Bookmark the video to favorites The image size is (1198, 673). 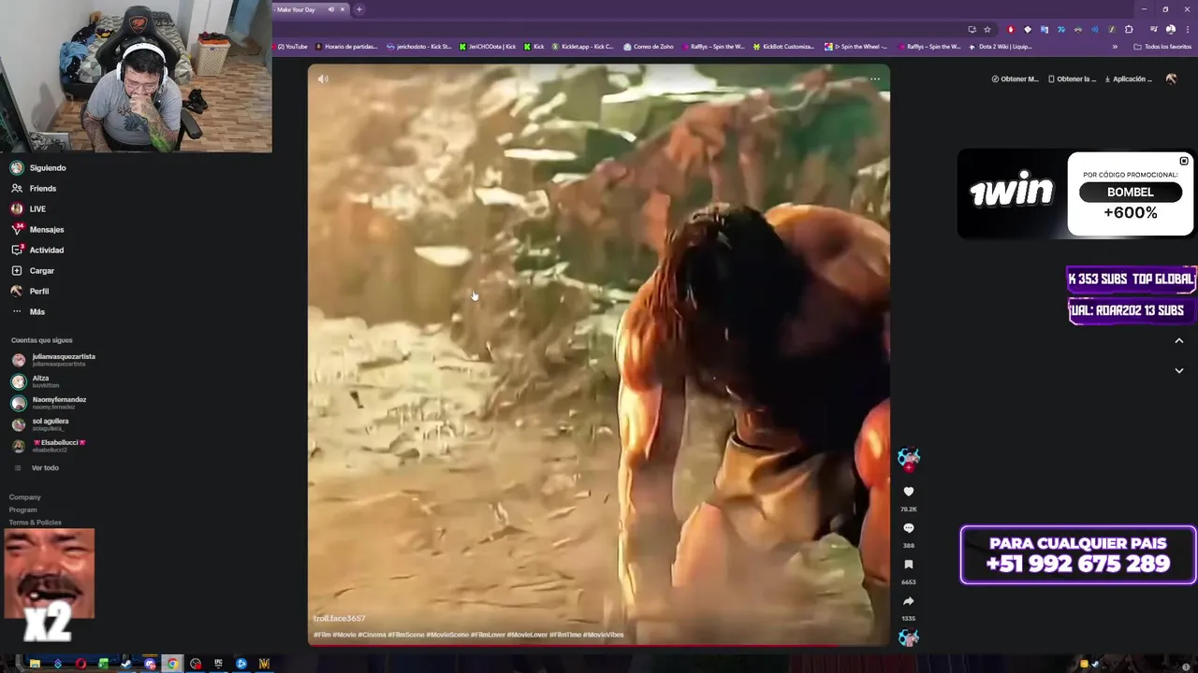pyautogui.click(x=908, y=565)
